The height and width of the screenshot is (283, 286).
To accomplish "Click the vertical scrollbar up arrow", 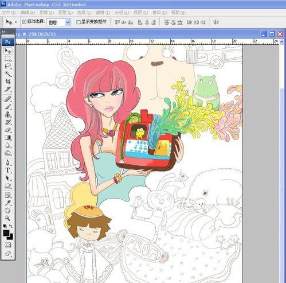I will pos(281,41).
